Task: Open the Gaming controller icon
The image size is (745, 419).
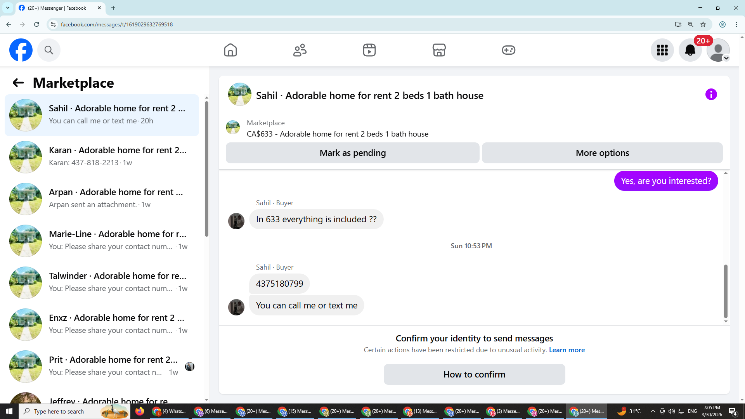Action: (508, 50)
